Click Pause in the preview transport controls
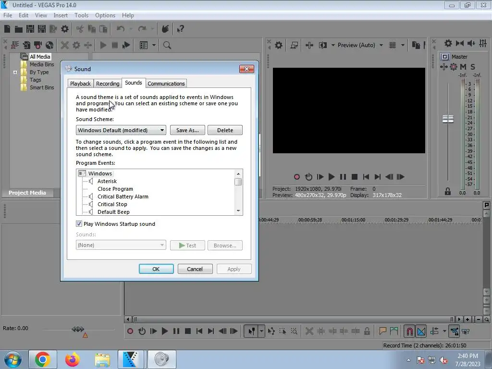The image size is (492, 369). coord(343,177)
